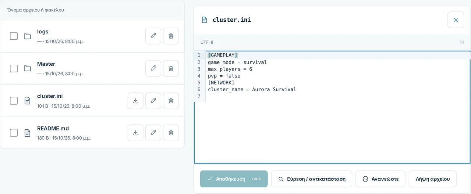The height and width of the screenshot is (194, 471).
Task: Delete the logs folder
Action: click(x=171, y=36)
